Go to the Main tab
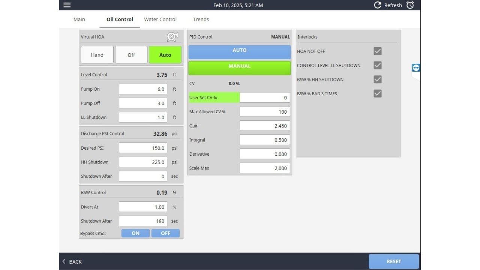Image resolution: width=480 pixels, height=270 pixels. (79, 19)
